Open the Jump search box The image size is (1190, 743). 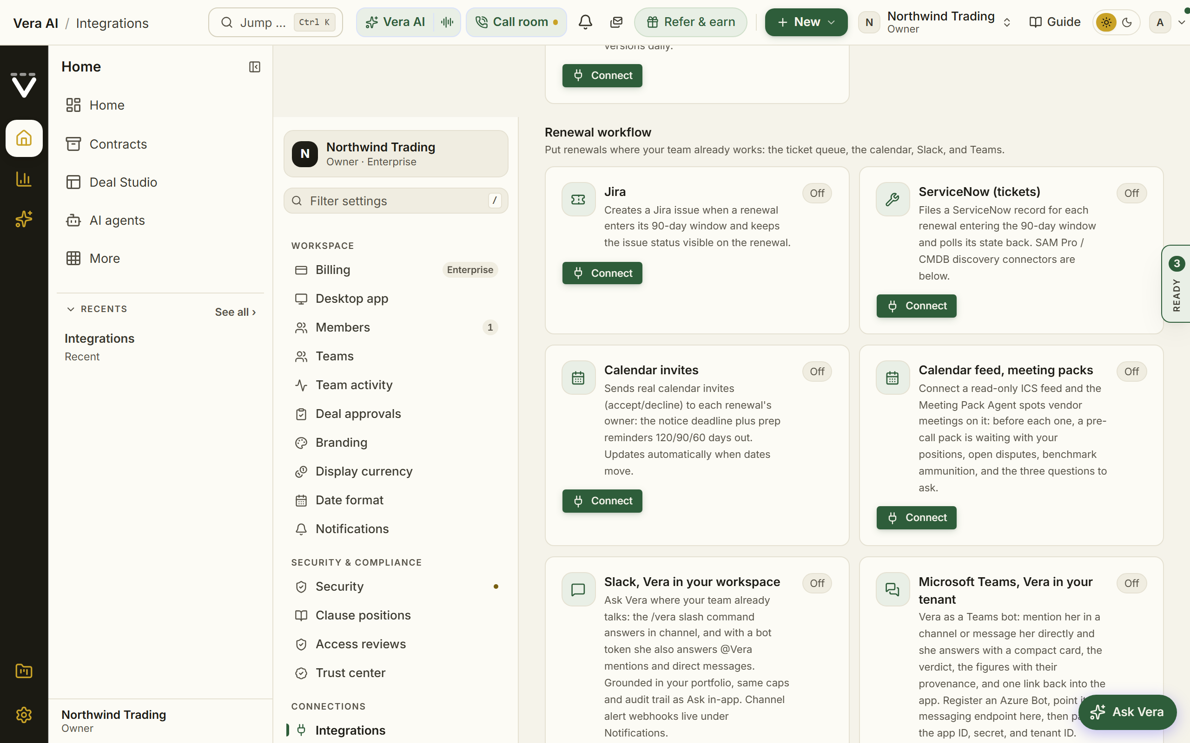[275, 22]
